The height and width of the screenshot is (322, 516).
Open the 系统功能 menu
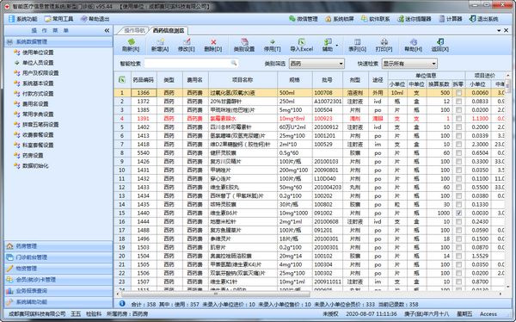click(x=22, y=19)
